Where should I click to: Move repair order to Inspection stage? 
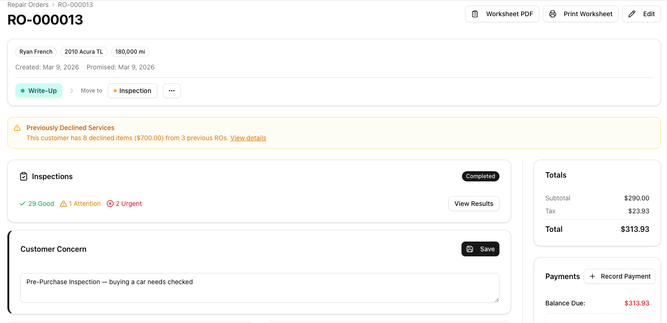point(132,91)
